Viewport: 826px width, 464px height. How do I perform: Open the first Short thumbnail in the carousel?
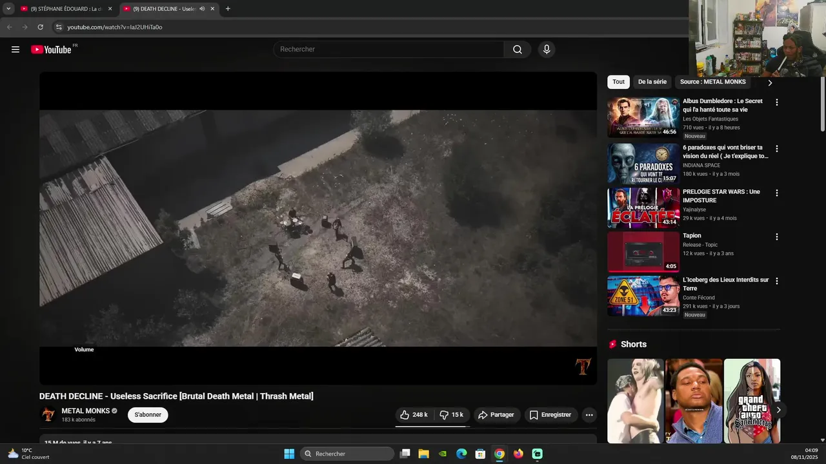pos(635,401)
